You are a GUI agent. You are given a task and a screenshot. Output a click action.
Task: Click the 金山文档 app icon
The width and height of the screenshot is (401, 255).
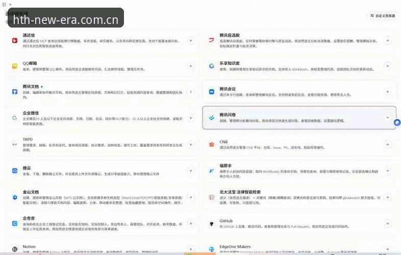15,197
